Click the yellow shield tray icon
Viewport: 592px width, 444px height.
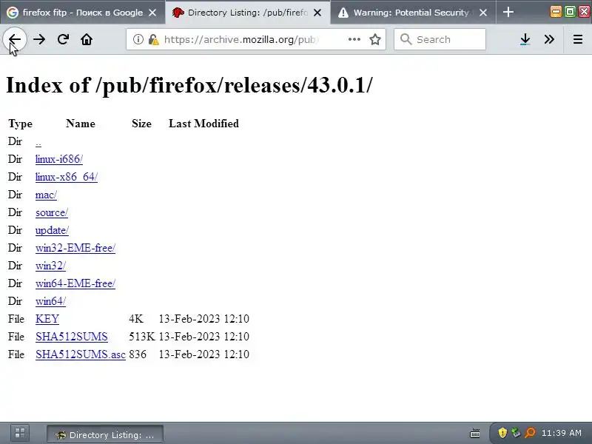click(x=502, y=433)
